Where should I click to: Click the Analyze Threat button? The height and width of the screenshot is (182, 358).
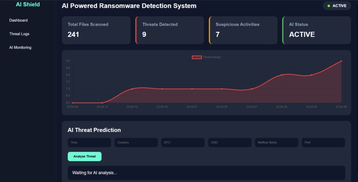(x=84, y=156)
